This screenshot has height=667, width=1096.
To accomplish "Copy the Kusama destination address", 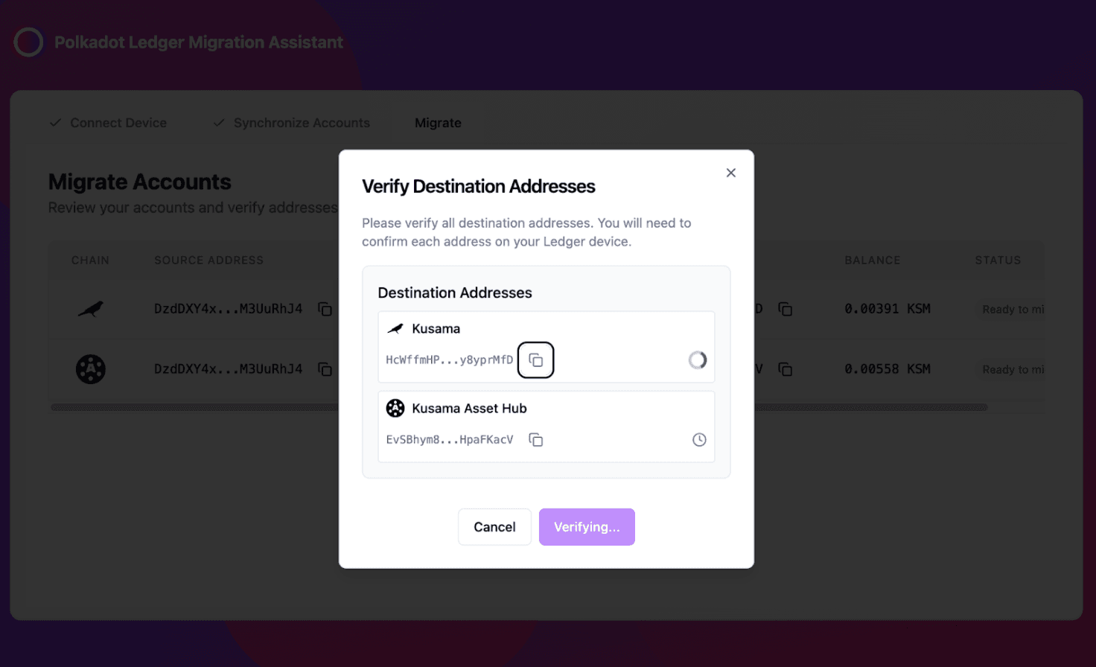I will [x=535, y=360].
